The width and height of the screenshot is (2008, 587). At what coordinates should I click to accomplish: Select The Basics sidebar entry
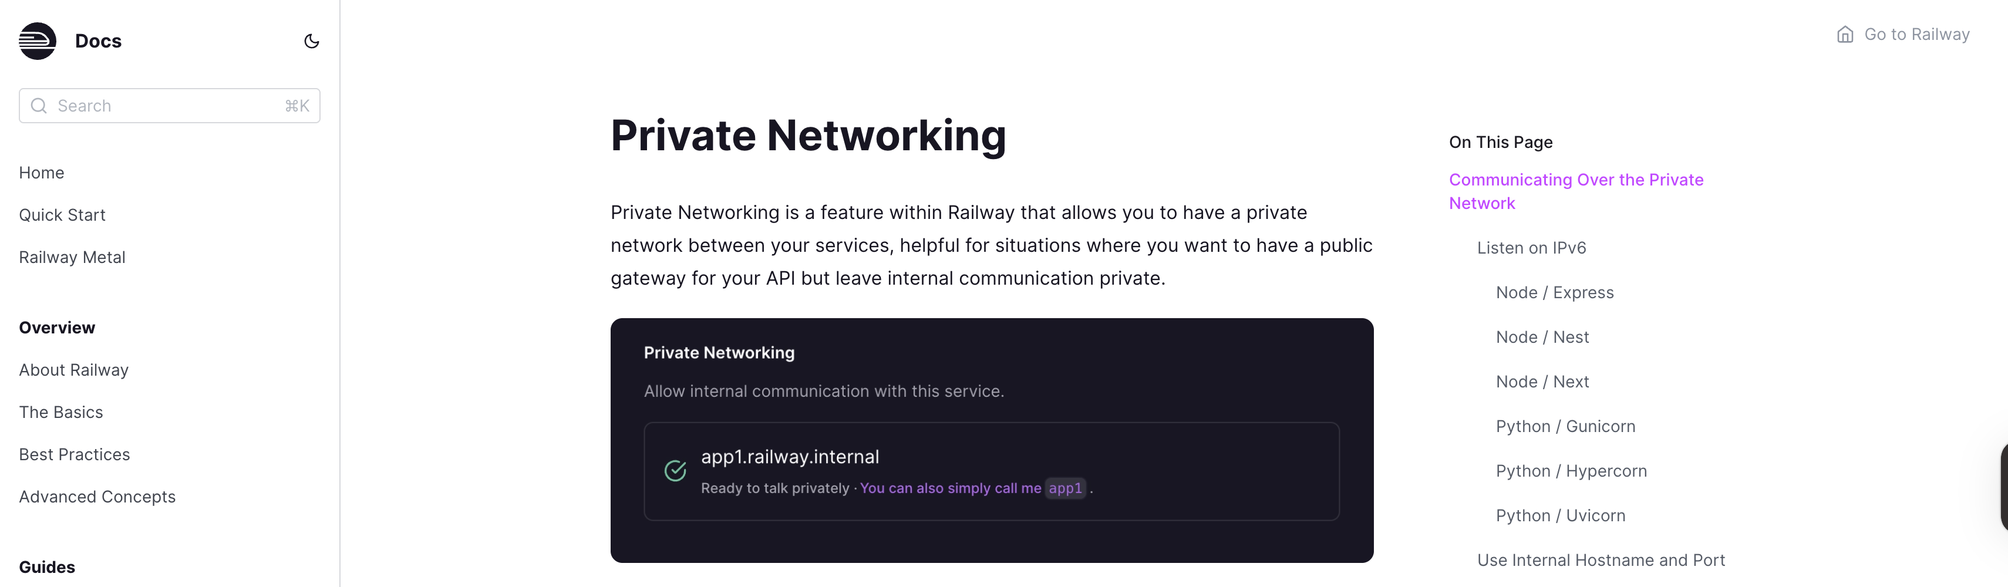coord(61,411)
